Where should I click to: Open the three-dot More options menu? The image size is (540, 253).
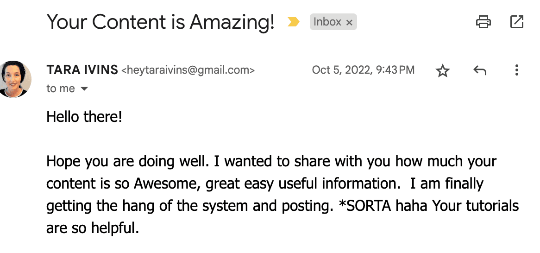pos(516,70)
